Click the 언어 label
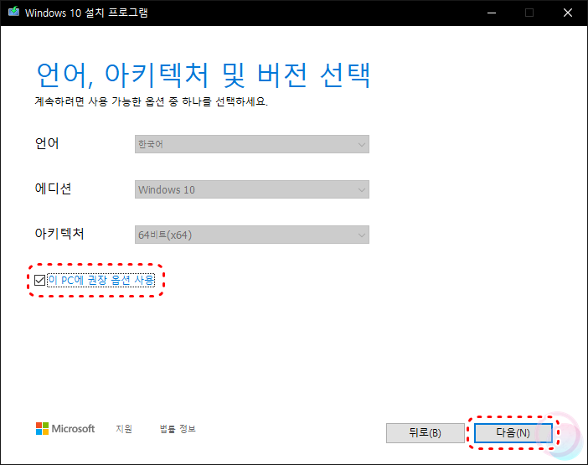 [47, 143]
